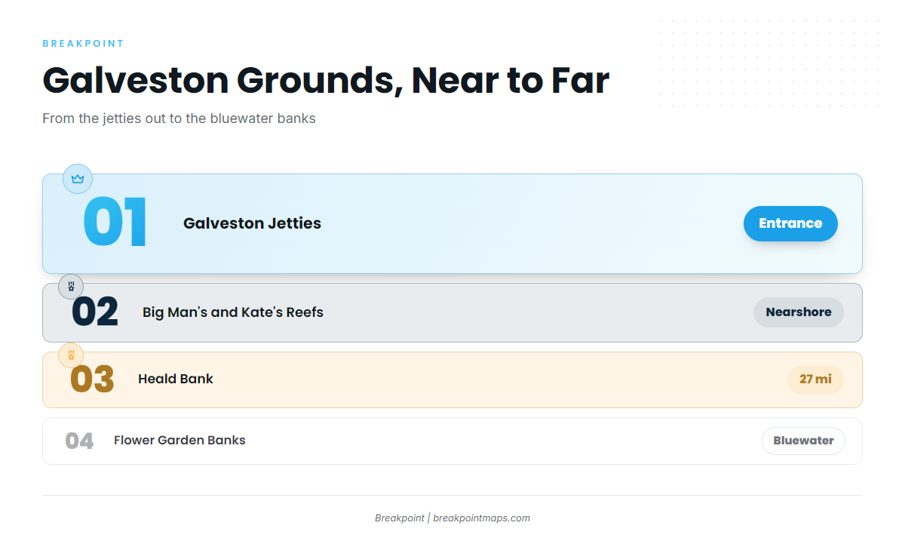
Task: Click the silver medal badge beside number 02
Action: [x=71, y=287]
